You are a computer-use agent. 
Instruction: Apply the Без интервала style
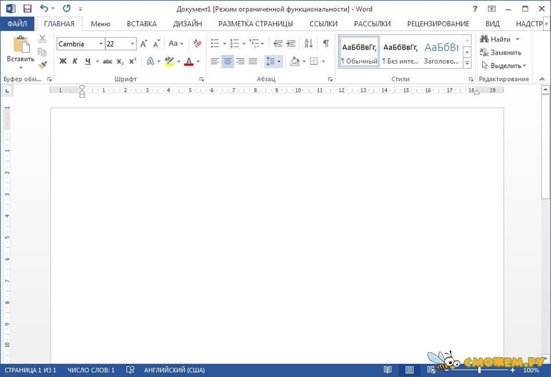pos(400,52)
